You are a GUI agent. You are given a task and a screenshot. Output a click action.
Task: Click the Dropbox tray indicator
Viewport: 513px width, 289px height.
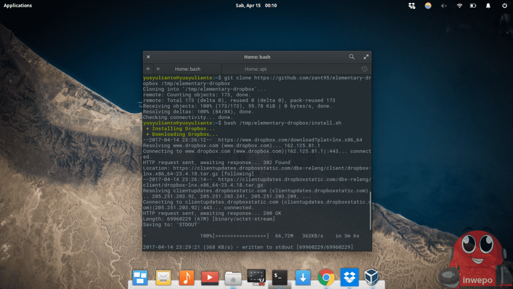(x=412, y=6)
